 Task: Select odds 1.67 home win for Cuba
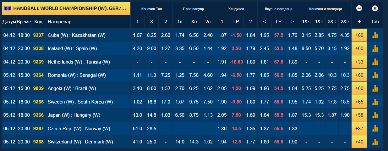click(x=138, y=35)
